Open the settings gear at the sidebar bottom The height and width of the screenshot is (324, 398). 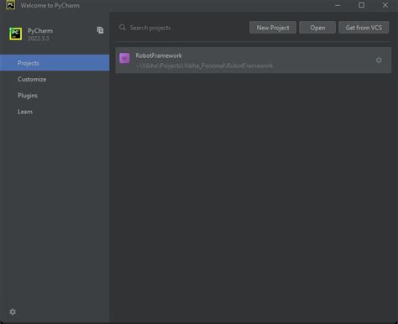(13, 311)
